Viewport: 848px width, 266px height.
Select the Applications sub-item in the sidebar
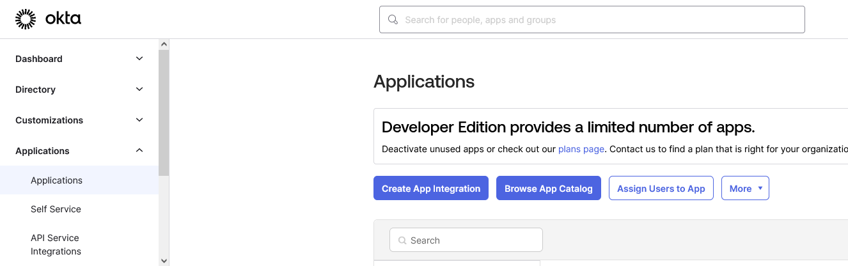pyautogui.click(x=79, y=180)
